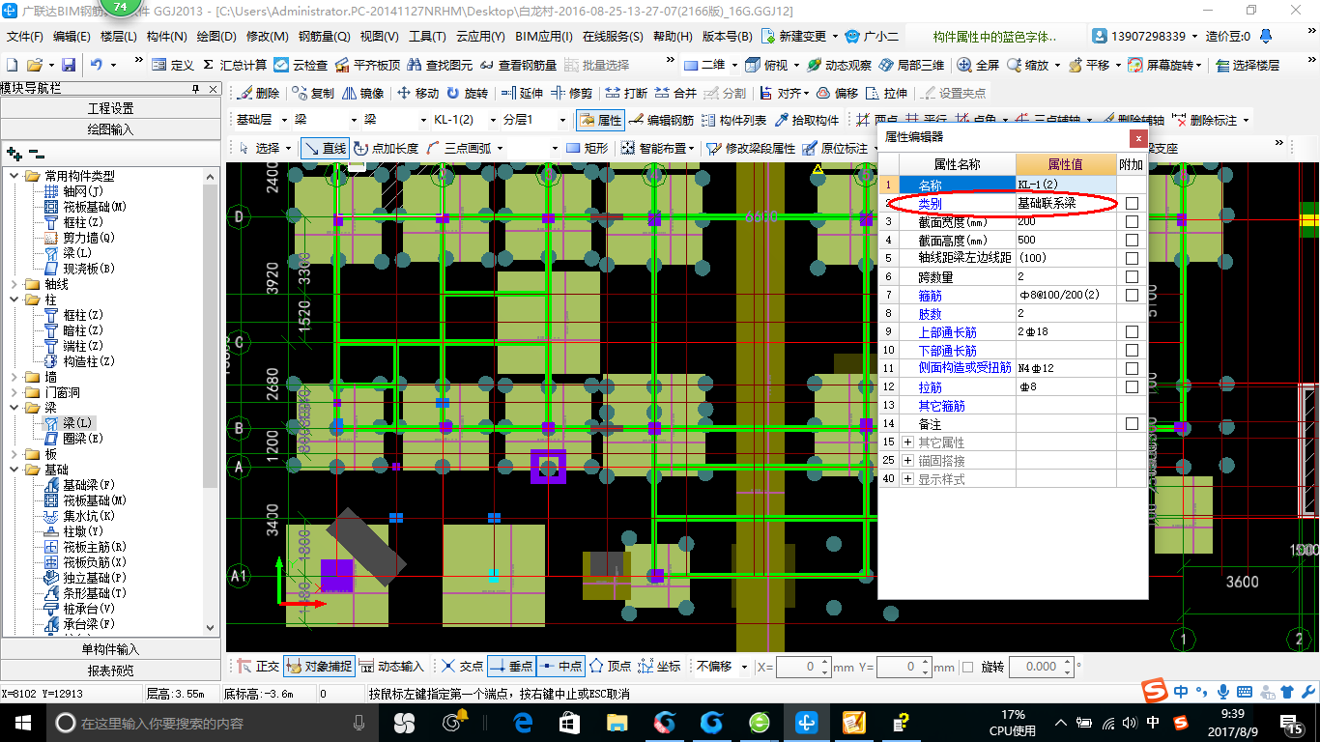
Task: Enable the 旋转 checkbox in status bar
Action: coord(967,667)
